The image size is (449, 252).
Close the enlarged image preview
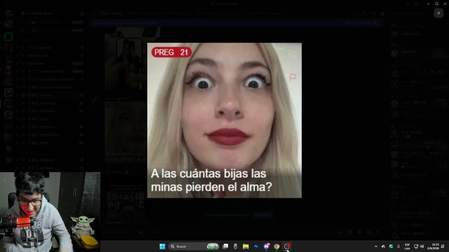(x=438, y=13)
